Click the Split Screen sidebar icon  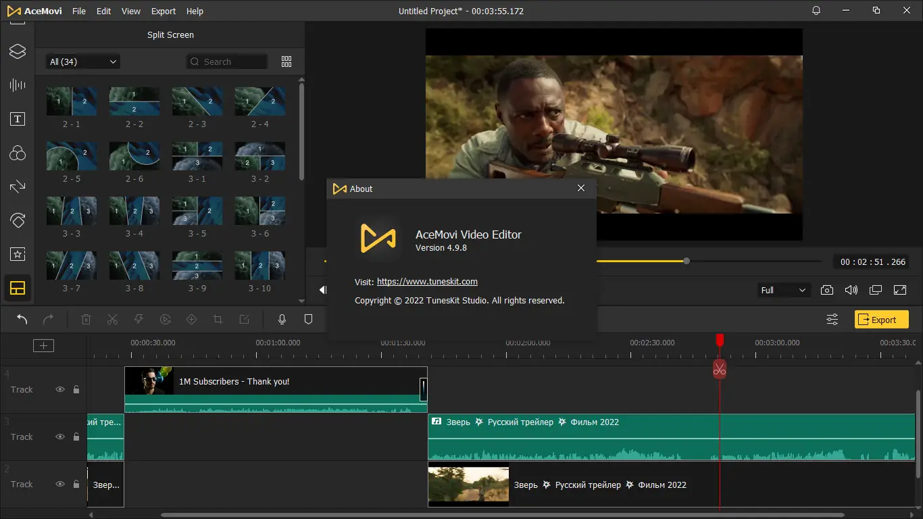18,289
